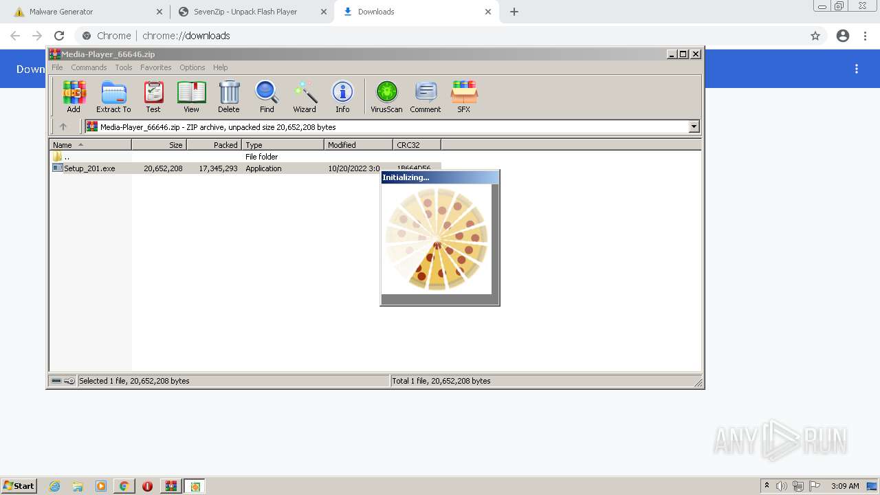Open the Favorites menu
Viewport: 880px width, 495px height.
[x=156, y=67]
